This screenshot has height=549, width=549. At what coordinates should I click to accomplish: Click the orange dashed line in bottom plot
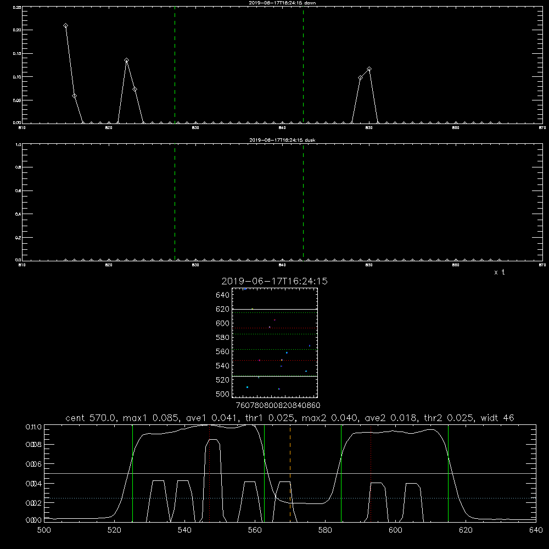tap(290, 473)
